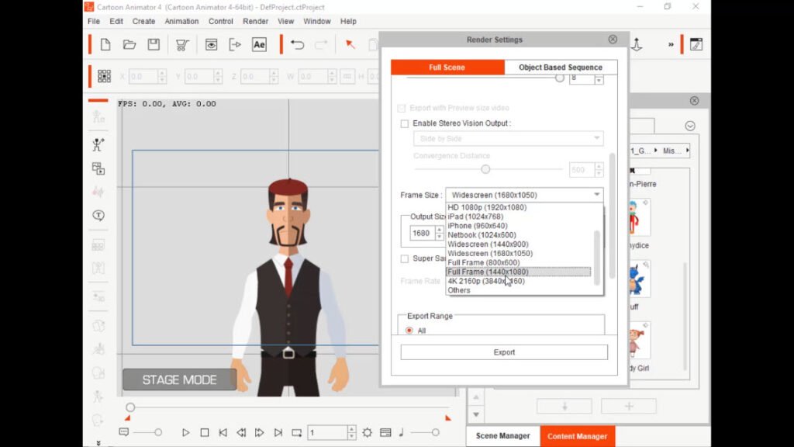794x447 pixels.
Task: Click the speech bubble icon in the playback bar
Action: point(124,432)
